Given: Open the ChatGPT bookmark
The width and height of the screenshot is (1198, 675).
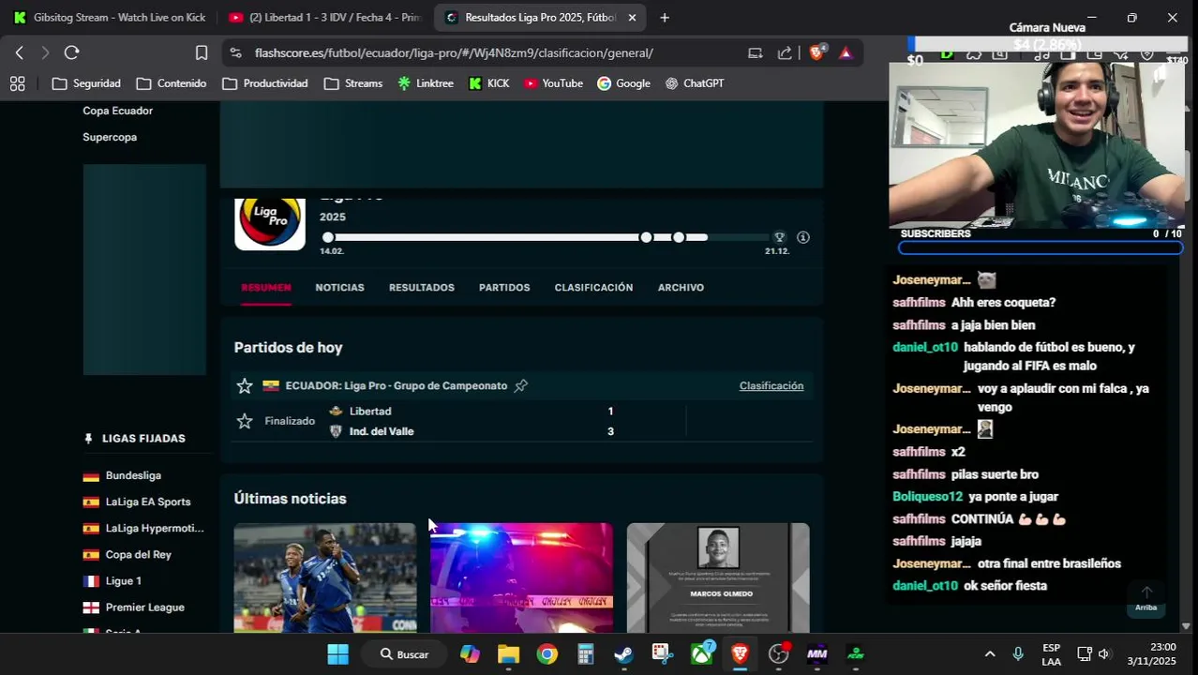Looking at the screenshot, I should coord(695,83).
